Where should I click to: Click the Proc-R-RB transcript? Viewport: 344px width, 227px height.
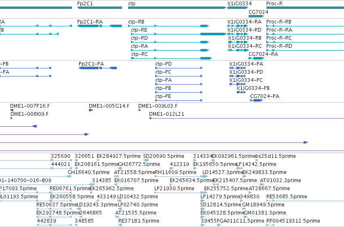305,26
